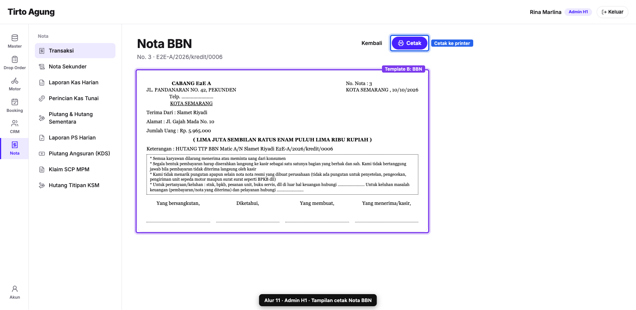
Task: Open the Booking calendar section
Action: pos(14,105)
